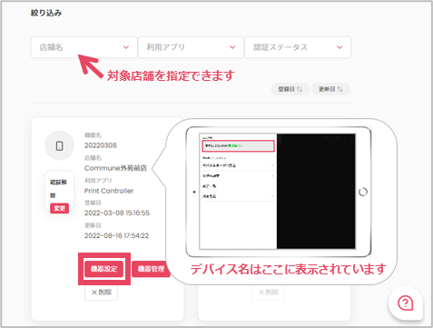The height and width of the screenshot is (328, 433).
Task: Delete device 20220308 with ×削除
Action: 101,293
